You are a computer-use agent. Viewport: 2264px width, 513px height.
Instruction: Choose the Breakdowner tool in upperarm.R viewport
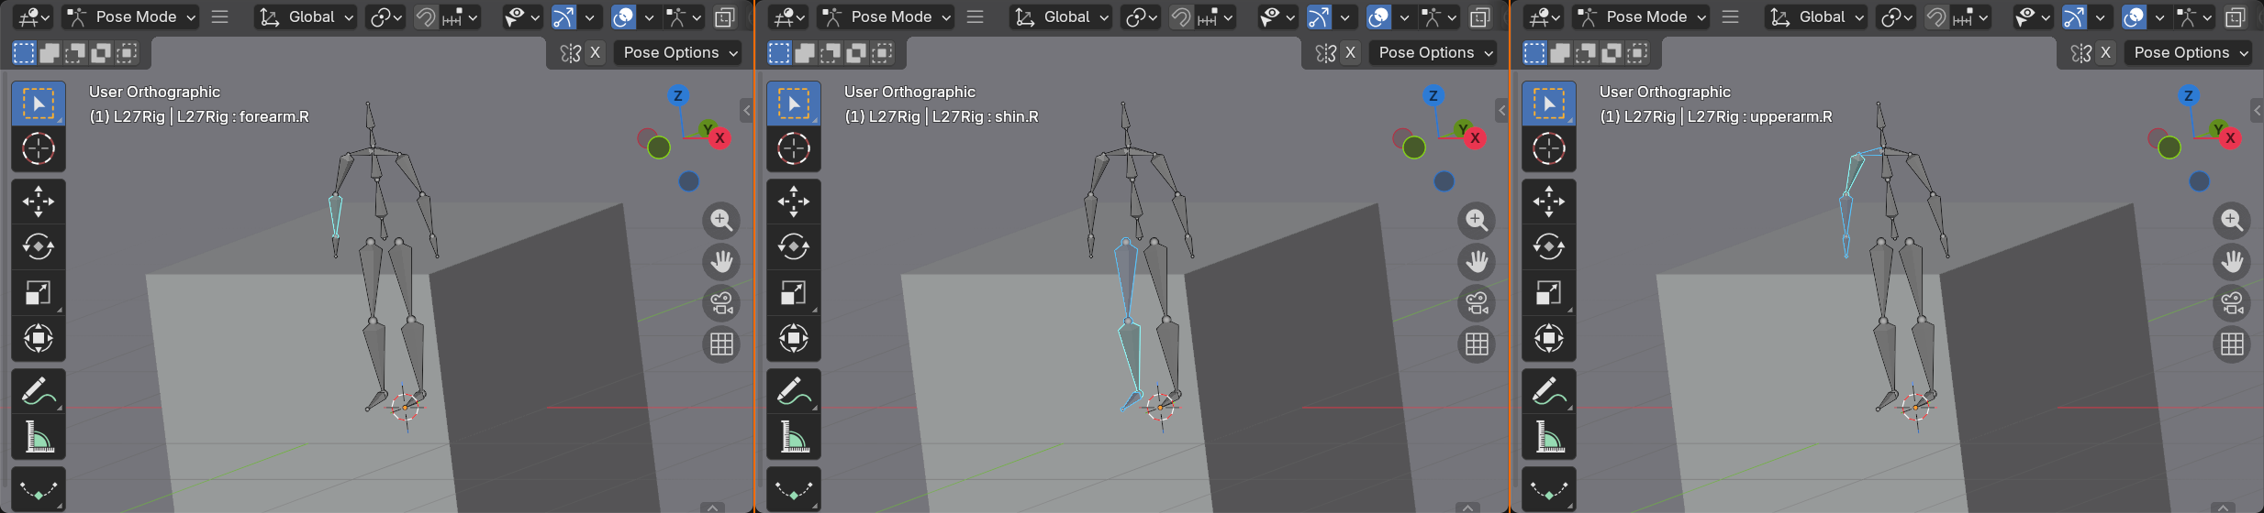(1549, 490)
